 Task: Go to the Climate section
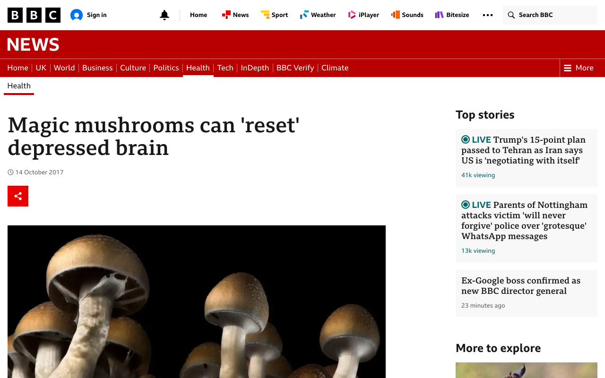[335, 68]
